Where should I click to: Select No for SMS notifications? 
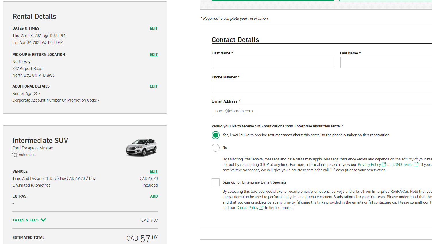216,148
